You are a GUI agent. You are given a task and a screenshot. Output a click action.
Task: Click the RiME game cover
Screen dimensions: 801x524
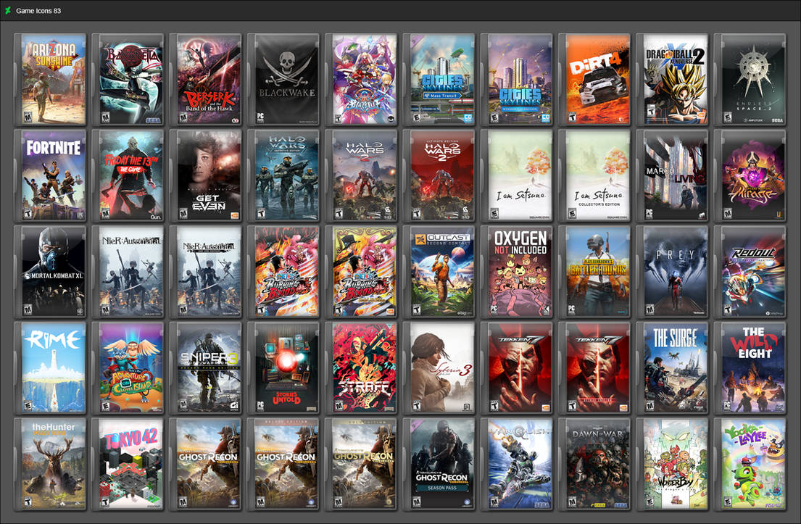(x=50, y=367)
